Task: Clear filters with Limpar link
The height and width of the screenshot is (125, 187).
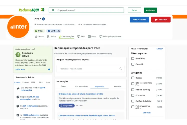Action: (x=160, y=49)
